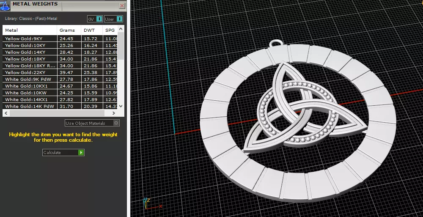Sort by the Grams column header

tap(69, 30)
